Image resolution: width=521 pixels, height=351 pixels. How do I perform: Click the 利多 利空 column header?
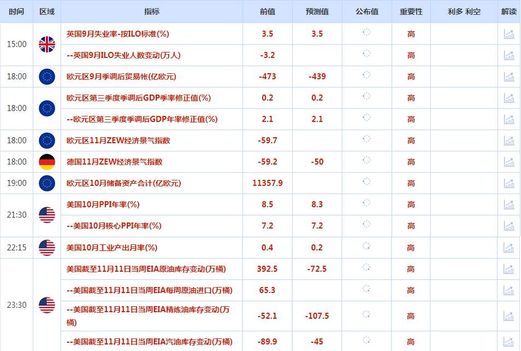[x=464, y=11]
